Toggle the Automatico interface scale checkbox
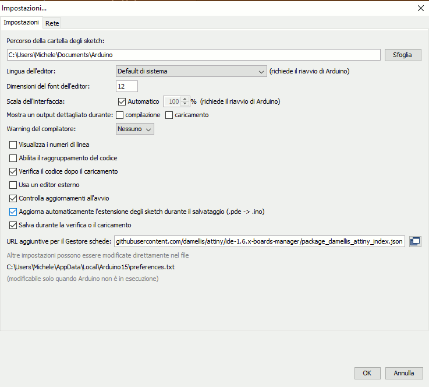This screenshot has width=429, height=387. [x=122, y=101]
